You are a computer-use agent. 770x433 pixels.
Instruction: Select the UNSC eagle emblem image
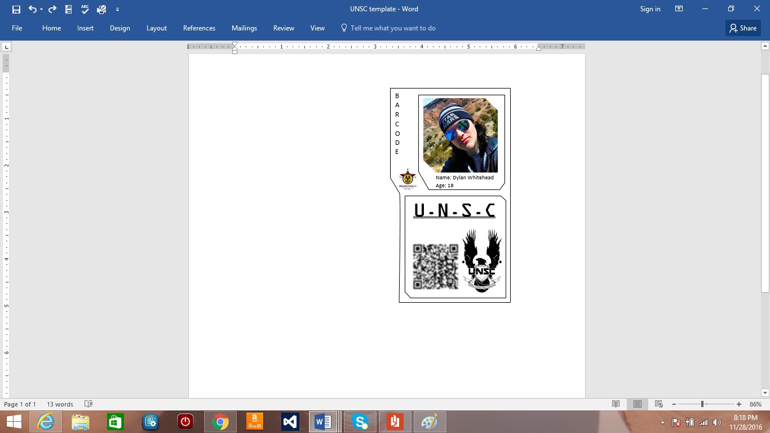(x=482, y=261)
